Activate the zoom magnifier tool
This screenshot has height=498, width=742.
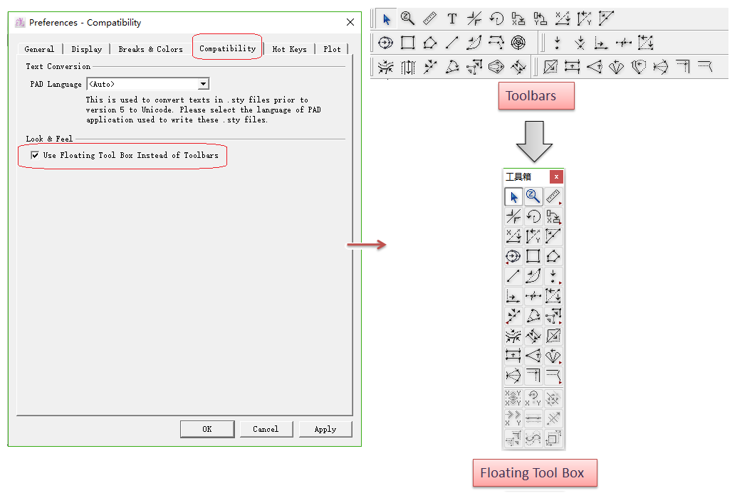pos(407,18)
